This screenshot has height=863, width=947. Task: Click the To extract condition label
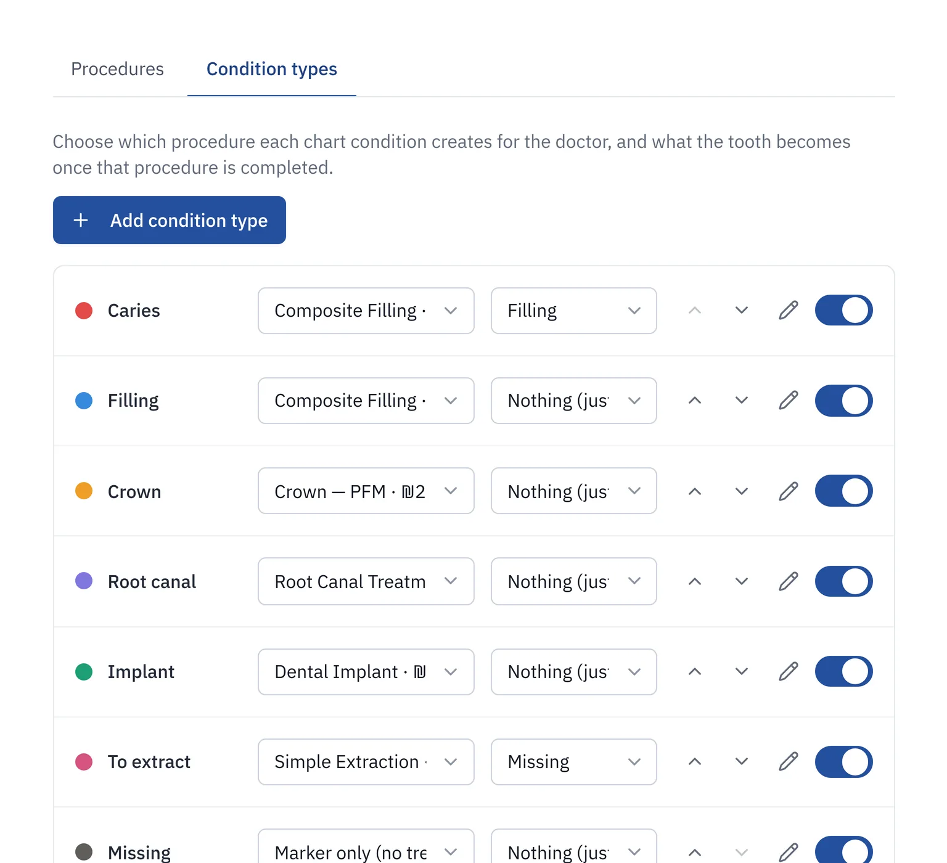click(x=149, y=762)
